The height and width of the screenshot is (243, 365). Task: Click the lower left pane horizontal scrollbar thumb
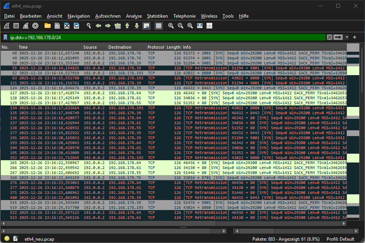[x=108, y=231]
